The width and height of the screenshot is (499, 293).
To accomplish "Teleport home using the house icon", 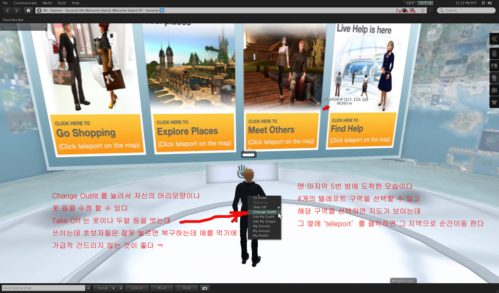I will click(x=28, y=11).
